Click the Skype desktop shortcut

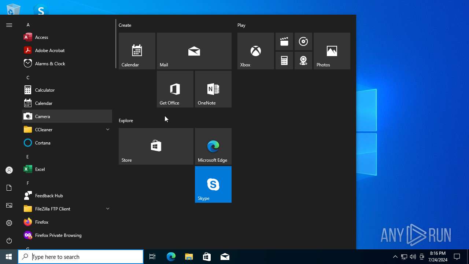41,10
